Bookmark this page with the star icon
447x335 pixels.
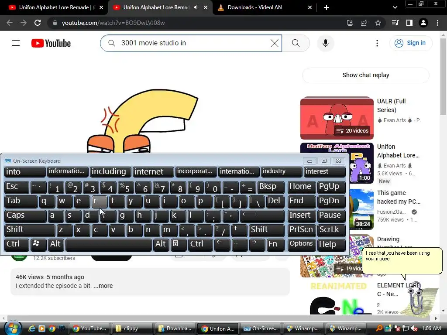(378, 23)
